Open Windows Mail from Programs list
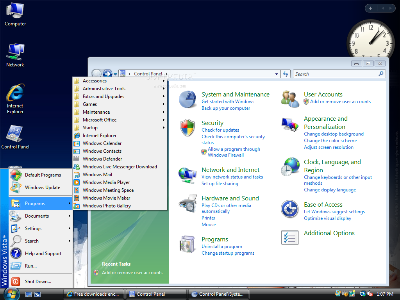Image resolution: width=400 pixels, height=300 pixels. point(120,175)
